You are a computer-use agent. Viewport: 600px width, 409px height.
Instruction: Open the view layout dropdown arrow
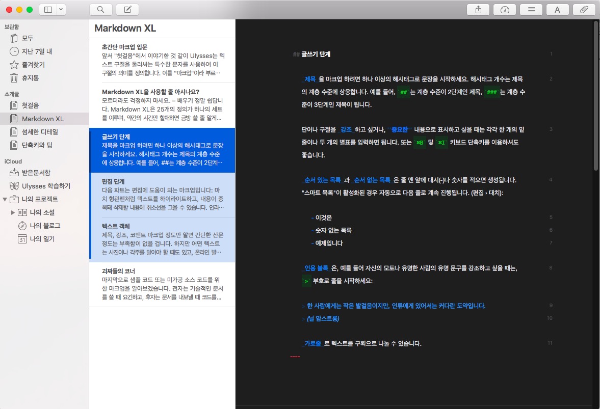[x=61, y=10]
